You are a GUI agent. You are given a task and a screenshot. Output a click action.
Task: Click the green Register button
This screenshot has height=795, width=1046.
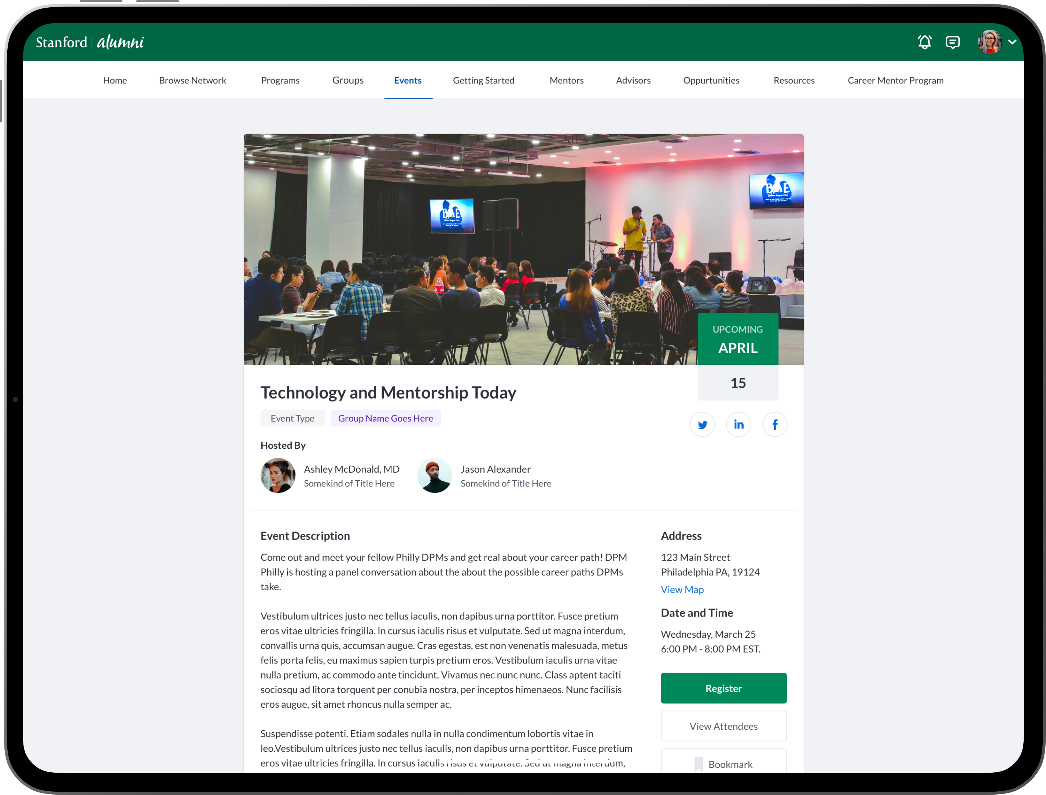pos(723,688)
